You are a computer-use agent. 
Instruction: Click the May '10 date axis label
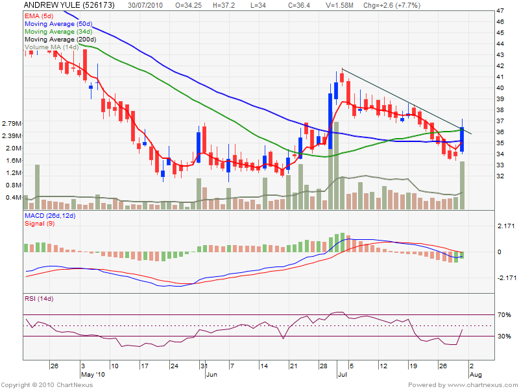click(91, 375)
